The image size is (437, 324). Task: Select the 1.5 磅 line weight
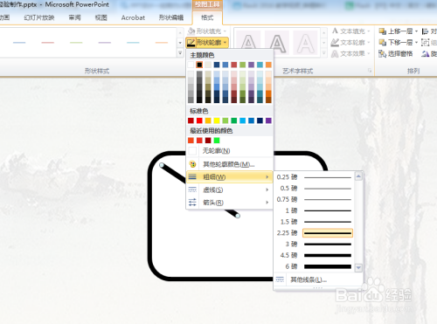point(315,222)
